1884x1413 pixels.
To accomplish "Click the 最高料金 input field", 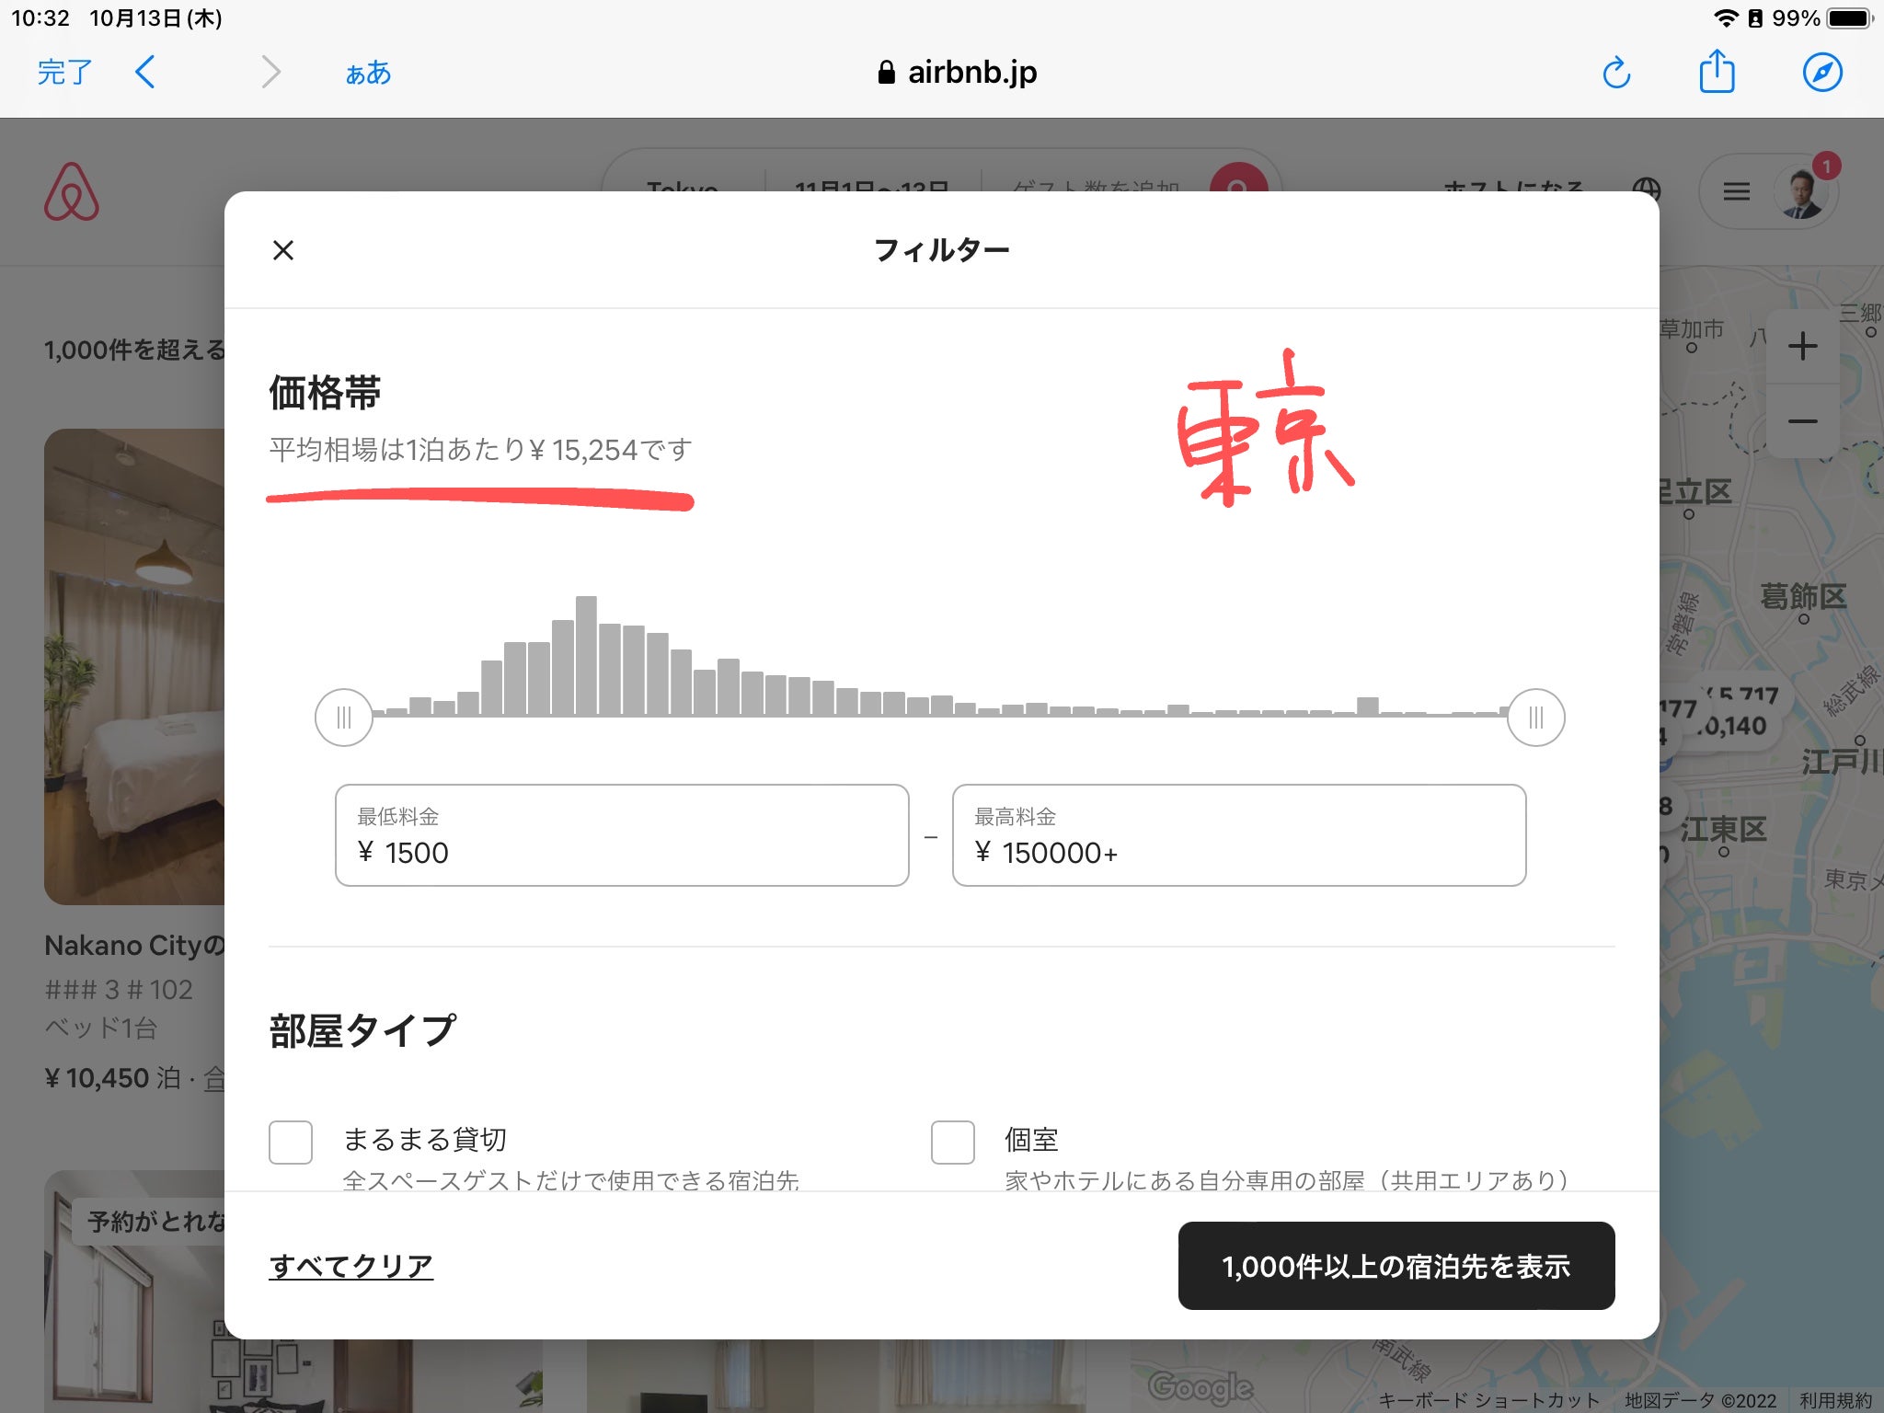I will pos(1238,835).
